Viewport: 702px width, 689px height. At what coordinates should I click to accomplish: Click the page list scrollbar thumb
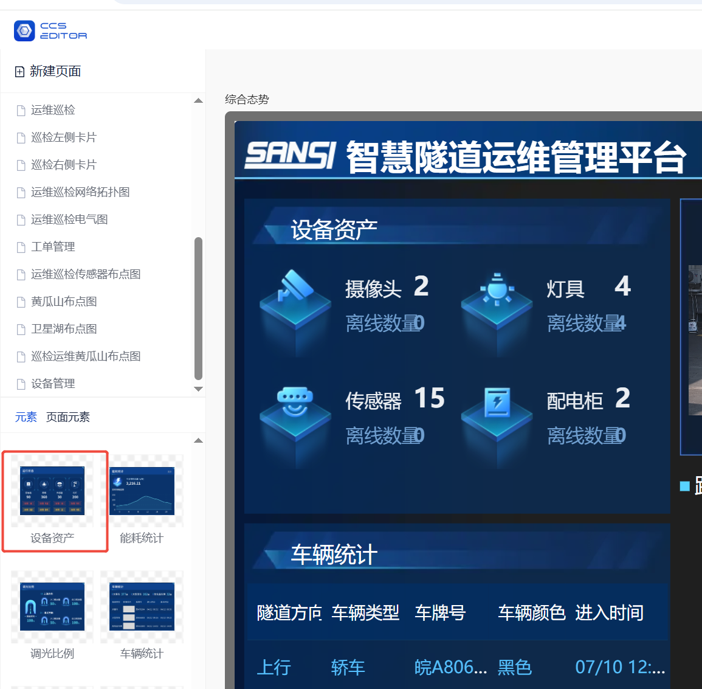(x=198, y=309)
